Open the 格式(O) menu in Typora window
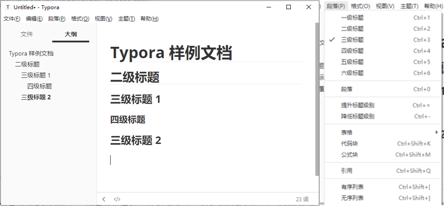 point(80,19)
